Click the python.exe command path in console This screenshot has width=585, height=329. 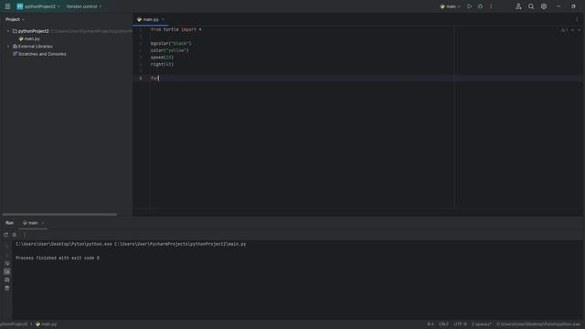click(x=63, y=244)
